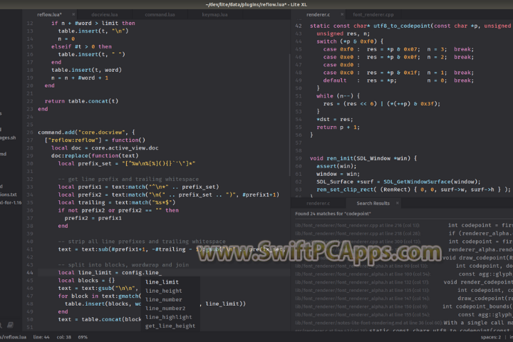The height and width of the screenshot is (342, 513).
Task: Click the 'local blocks = {}' line
Action: tap(86, 281)
